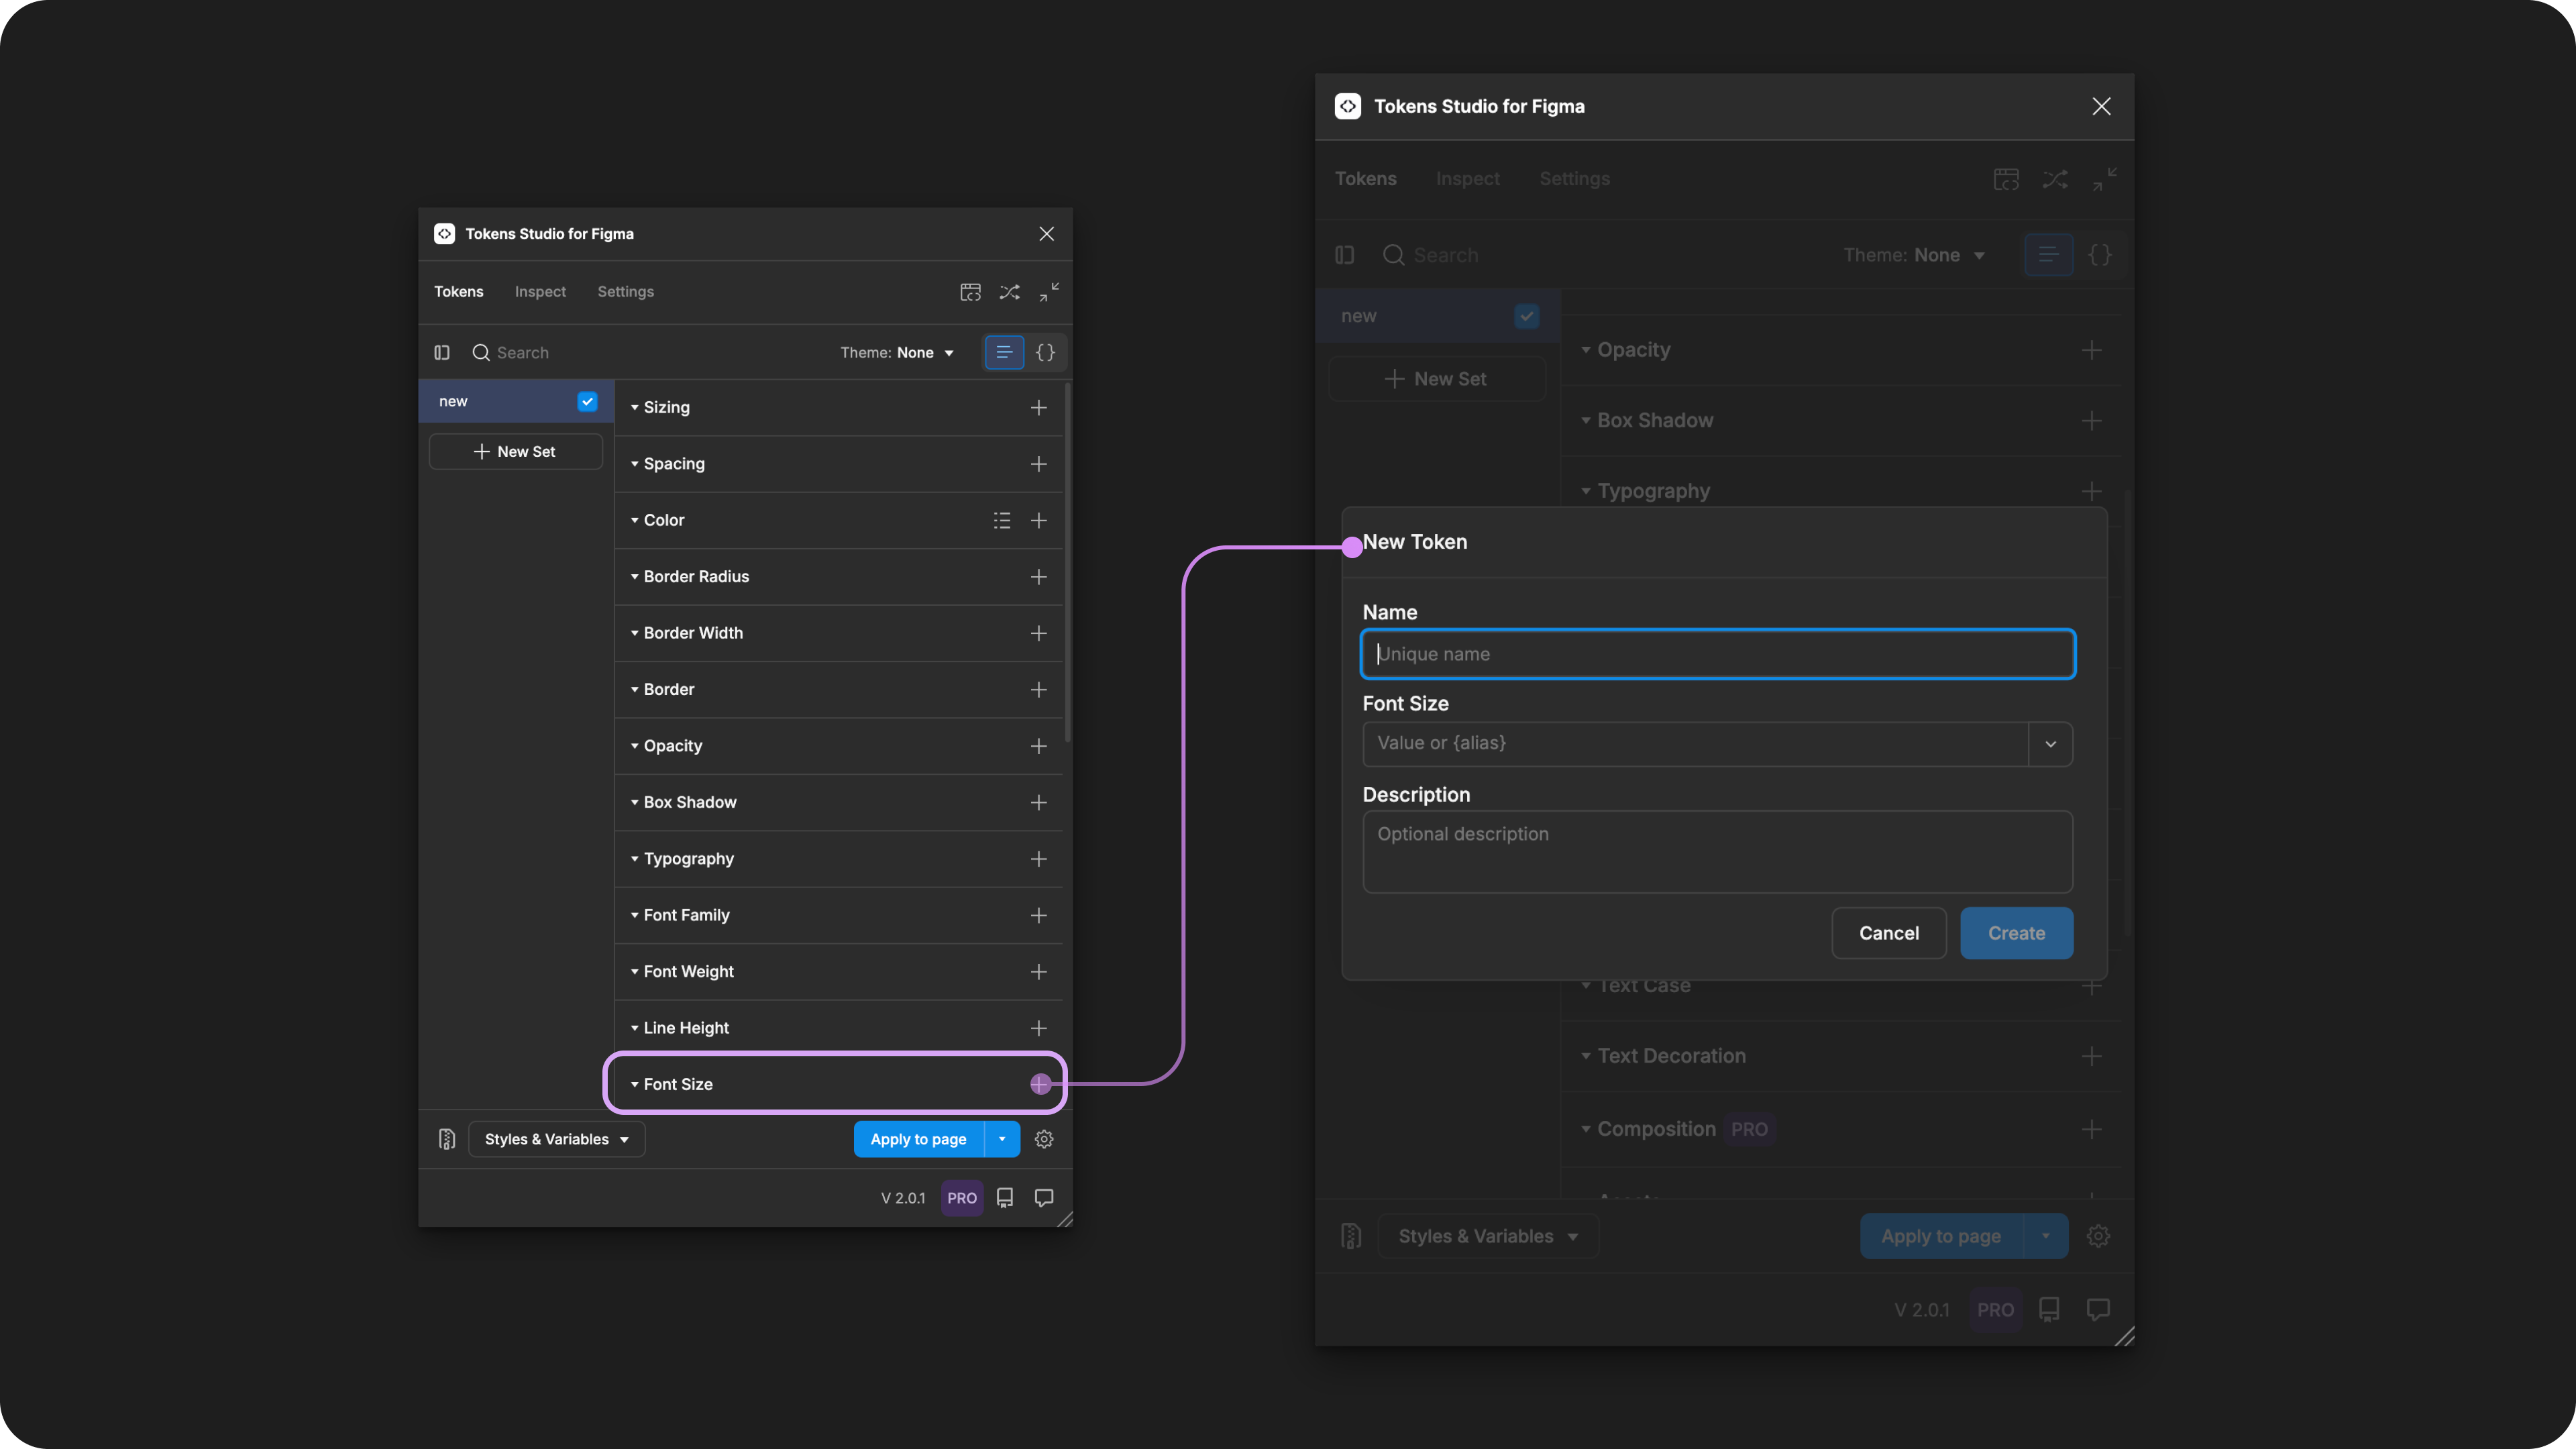Add a new Spacing token in left window
The width and height of the screenshot is (2576, 1449).
click(1038, 464)
